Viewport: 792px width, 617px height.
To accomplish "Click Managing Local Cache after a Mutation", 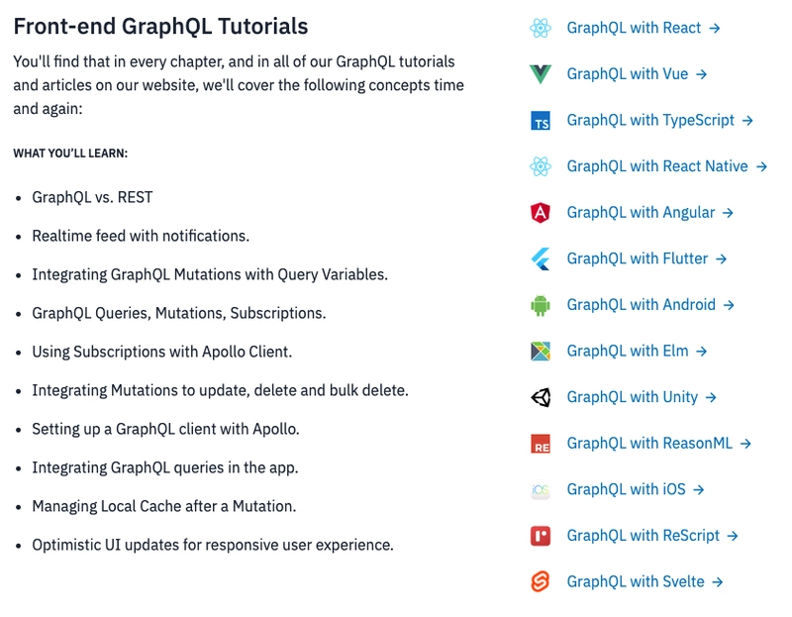I will point(164,506).
